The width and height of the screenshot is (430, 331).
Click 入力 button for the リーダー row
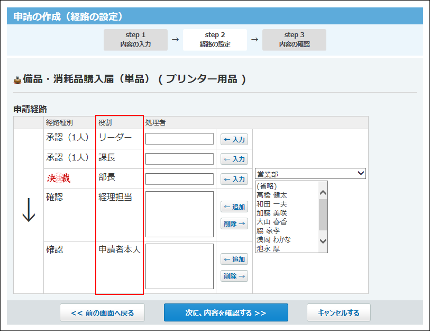234,139
